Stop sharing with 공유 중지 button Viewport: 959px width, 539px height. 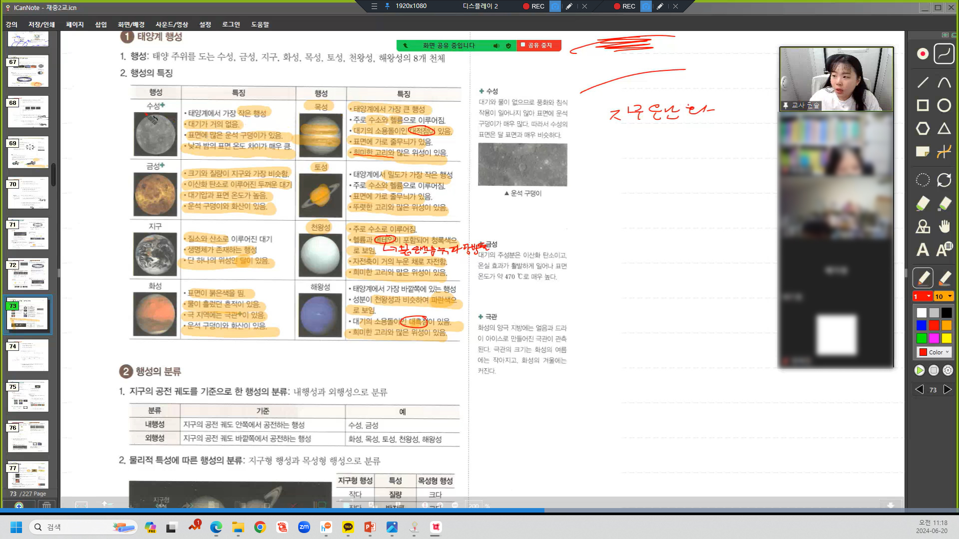539,45
